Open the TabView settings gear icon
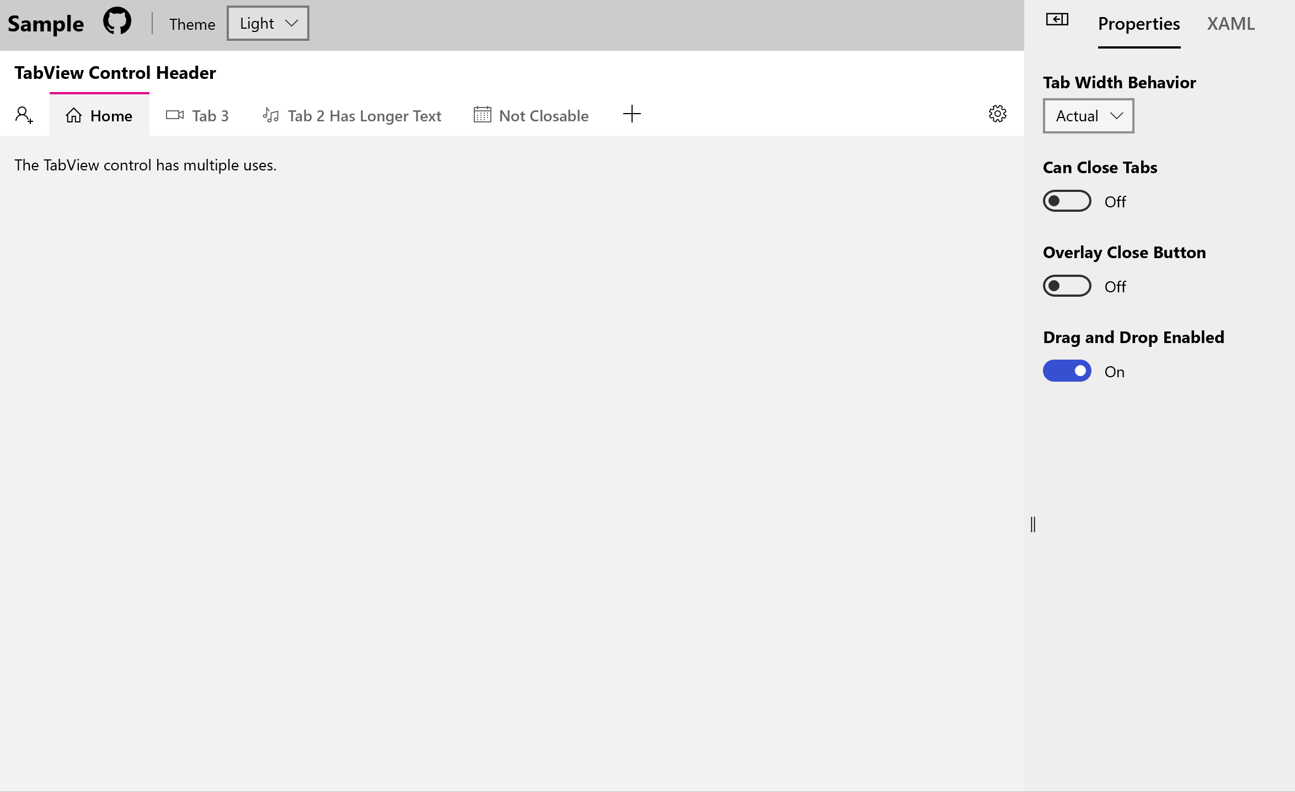Screen dimensions: 1295x792 pos(997,114)
